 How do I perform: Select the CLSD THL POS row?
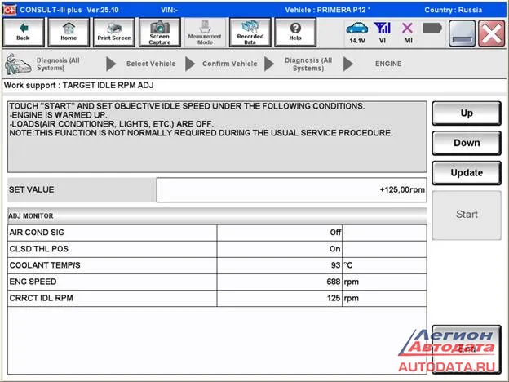point(217,249)
